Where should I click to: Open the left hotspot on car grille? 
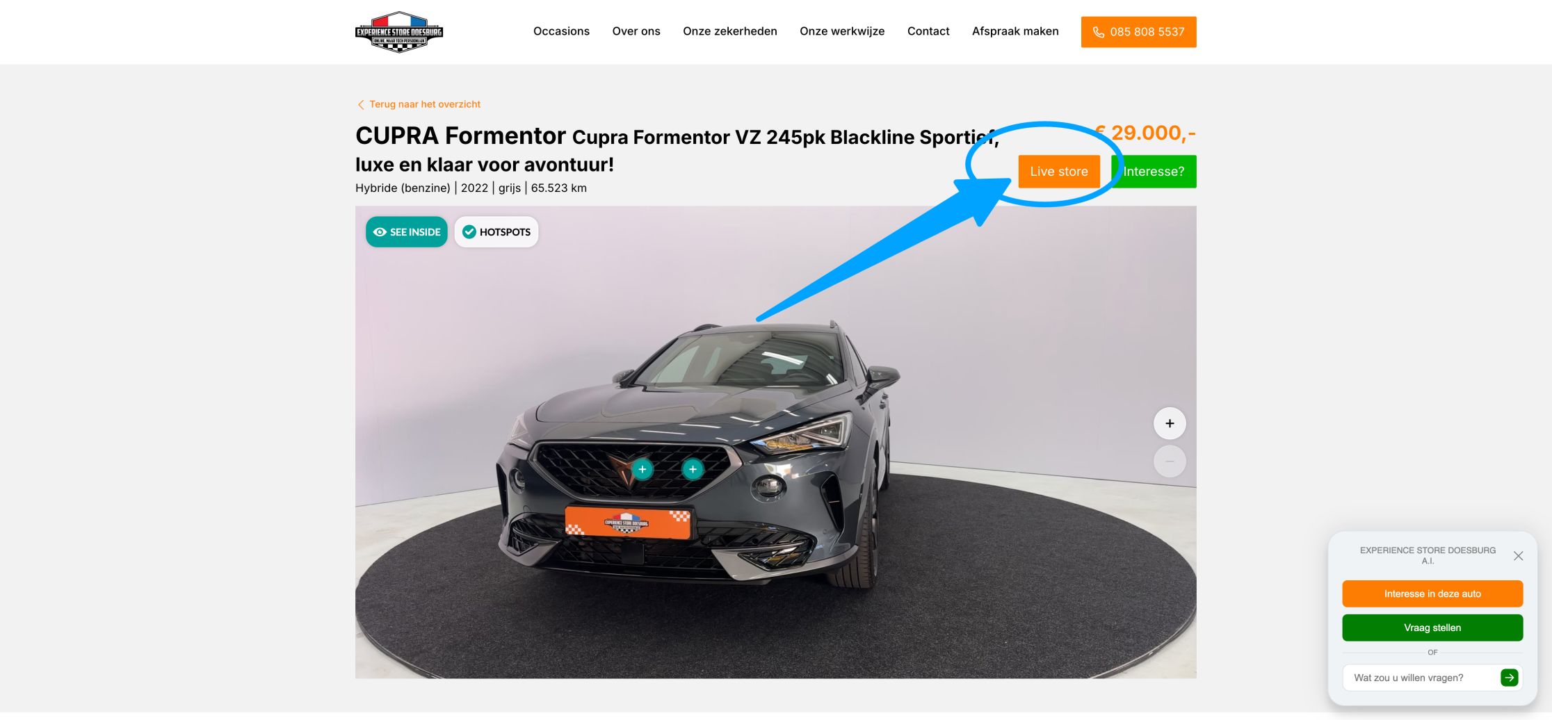pyautogui.click(x=642, y=469)
